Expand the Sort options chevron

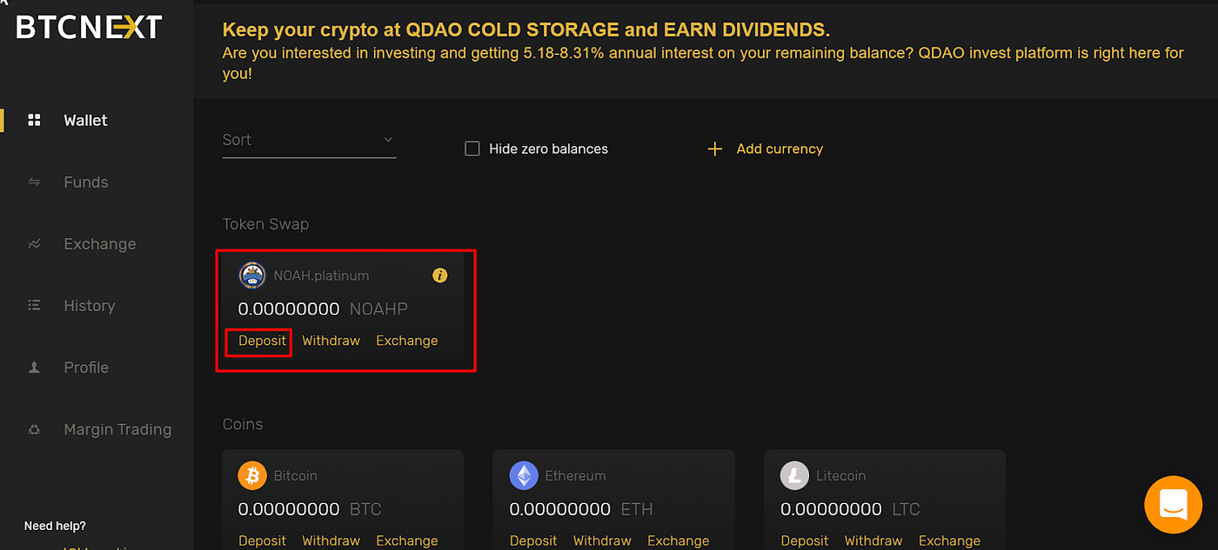coord(387,139)
